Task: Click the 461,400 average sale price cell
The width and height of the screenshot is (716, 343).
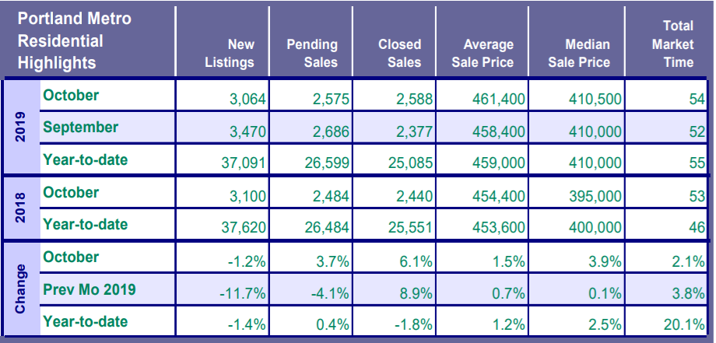Action: coord(498,100)
